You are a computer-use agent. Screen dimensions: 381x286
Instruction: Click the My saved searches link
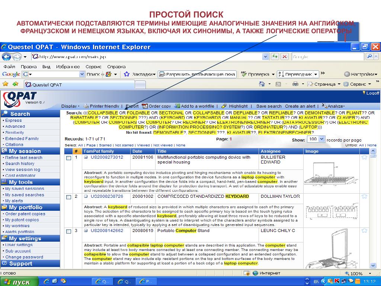(x=25, y=195)
